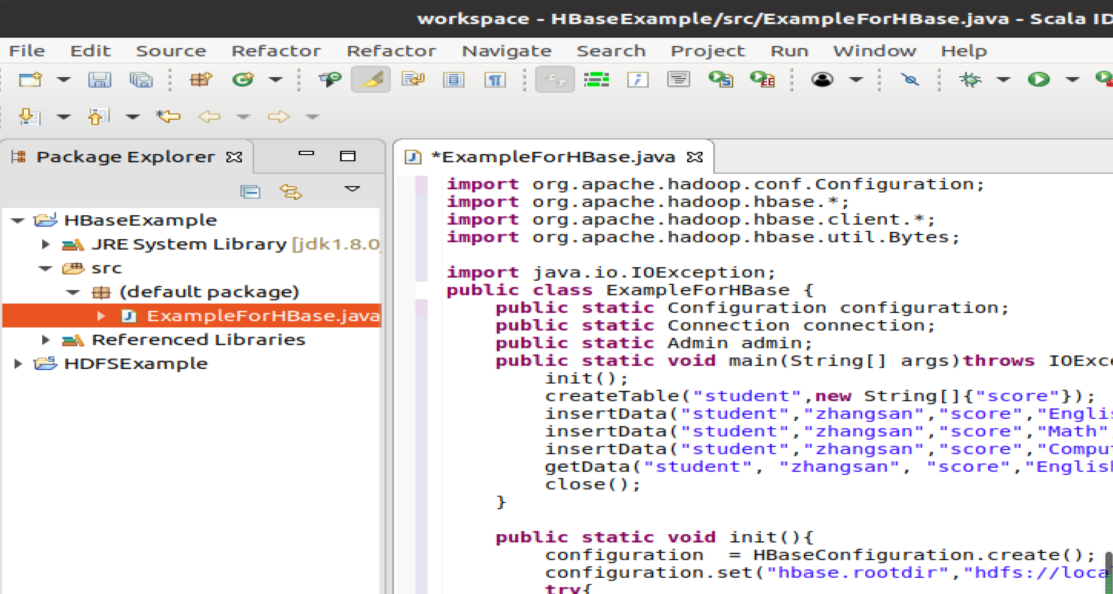This screenshot has height=594, width=1113.
Task: Click the Debug bug icon
Action: point(970,80)
